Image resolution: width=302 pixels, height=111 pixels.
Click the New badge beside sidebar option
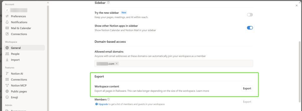(124, 12)
